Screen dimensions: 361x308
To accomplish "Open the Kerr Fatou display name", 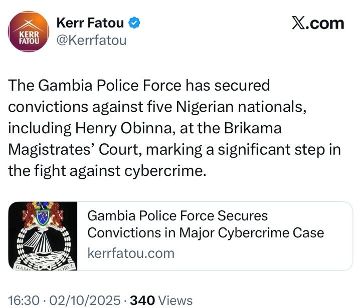I will pos(92,23).
